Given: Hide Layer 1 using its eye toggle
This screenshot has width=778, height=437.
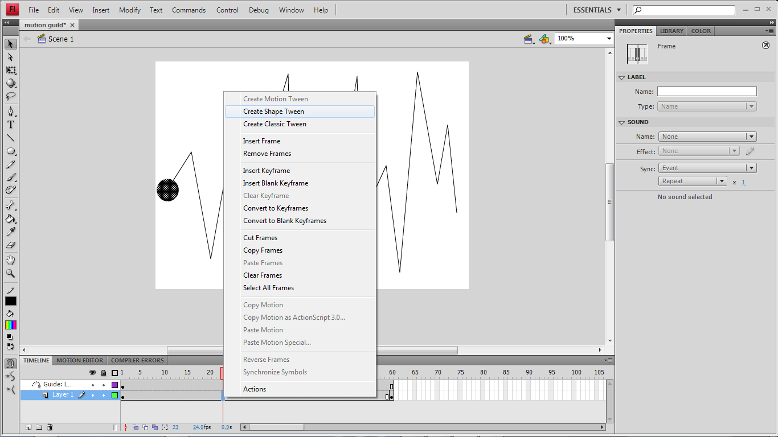Looking at the screenshot, I should coord(92,394).
